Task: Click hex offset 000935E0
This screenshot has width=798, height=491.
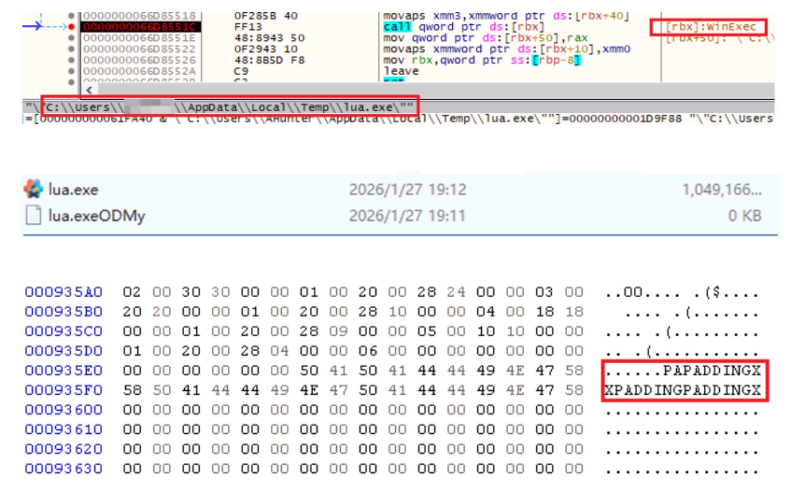Action: click(64, 371)
